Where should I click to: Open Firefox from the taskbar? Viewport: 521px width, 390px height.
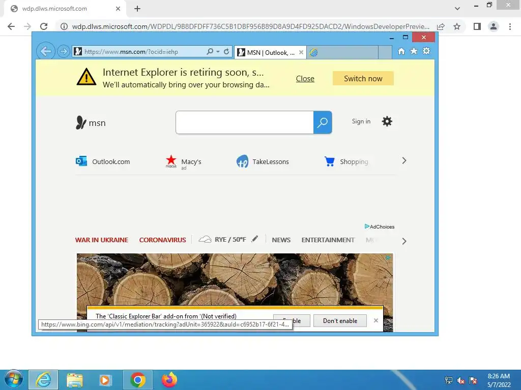pyautogui.click(x=169, y=380)
